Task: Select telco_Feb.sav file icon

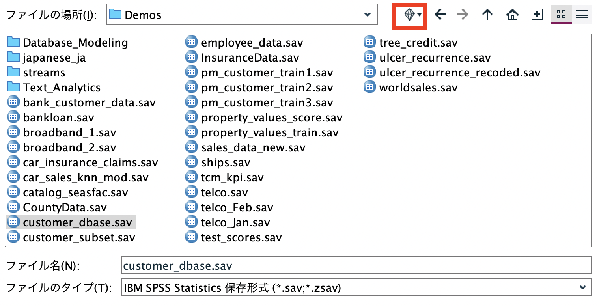Action: coord(191,207)
